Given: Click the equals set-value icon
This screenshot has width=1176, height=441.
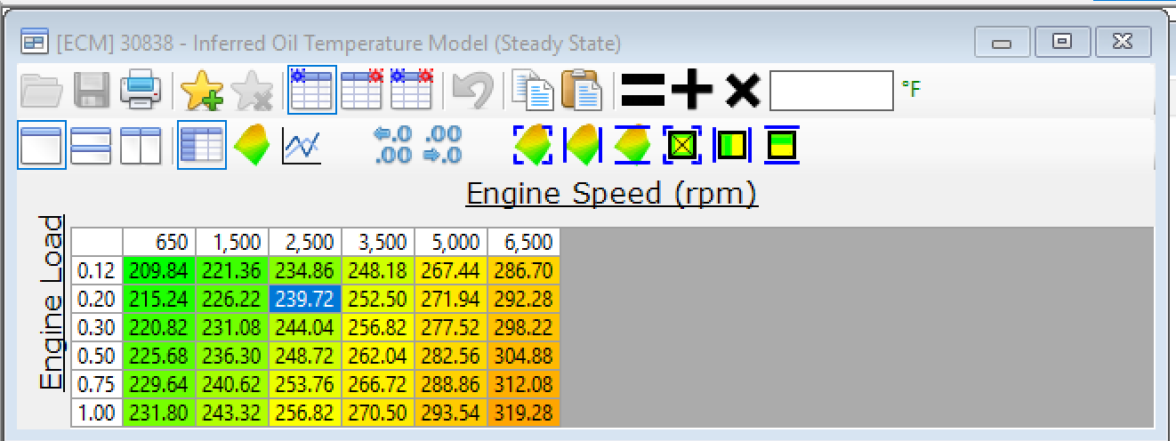Looking at the screenshot, I should click(643, 90).
